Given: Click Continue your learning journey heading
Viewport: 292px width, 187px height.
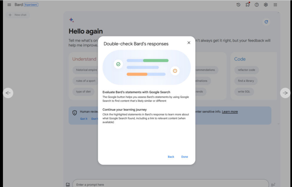Looking at the screenshot, I should click(x=125, y=110).
